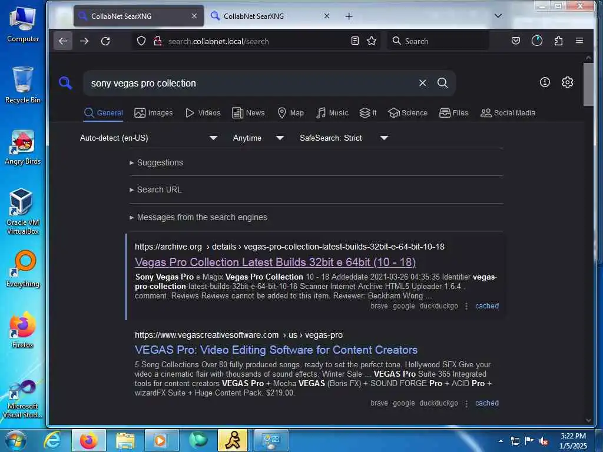Toggle reader view in address bar
Viewport: 603px width, 452px height.
point(355,41)
